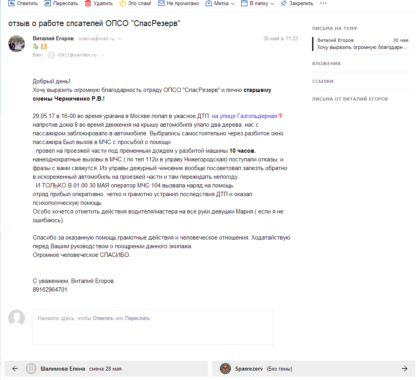Screen dimensions: 416x380
Task: Open the В папку folder dropdown
Action: point(272,4)
